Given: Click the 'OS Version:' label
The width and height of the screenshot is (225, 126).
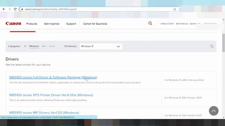Looking at the screenshot, I should point(71,46).
